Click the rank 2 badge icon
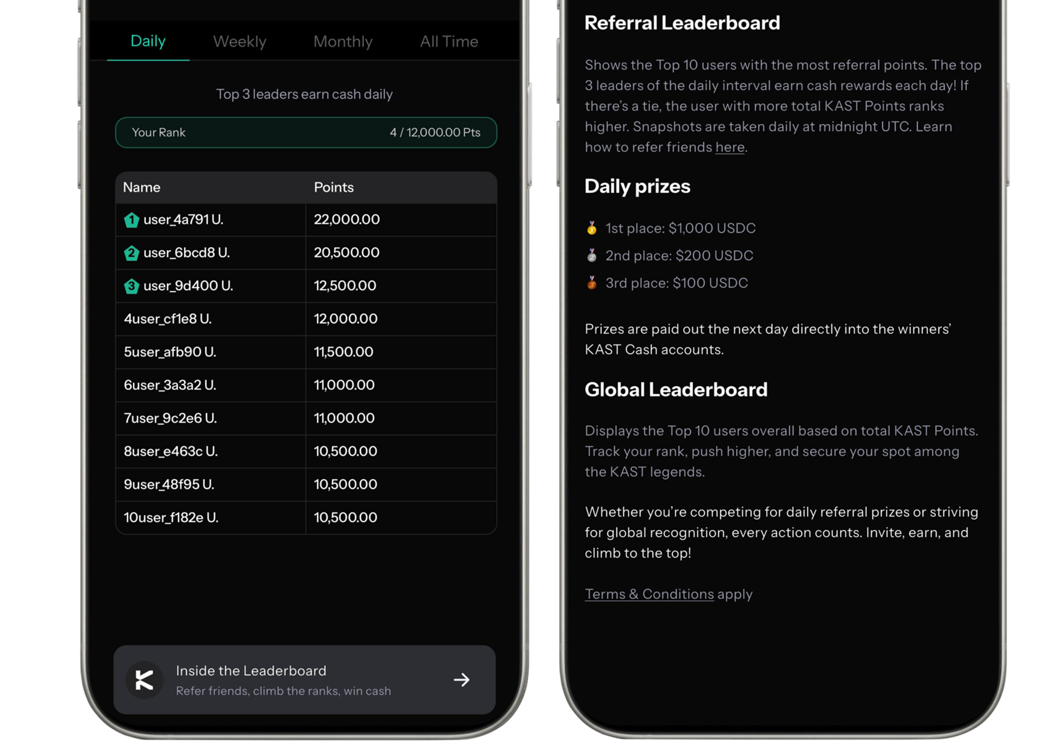 click(132, 253)
